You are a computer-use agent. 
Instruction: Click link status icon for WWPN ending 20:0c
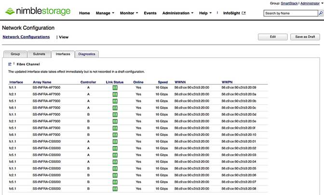[x=115, y=108]
